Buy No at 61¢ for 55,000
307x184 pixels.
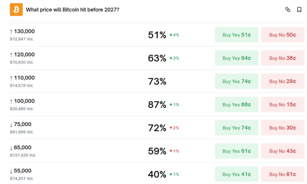tap(282, 174)
